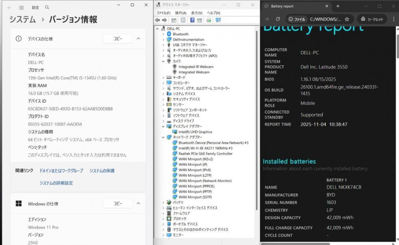The height and width of the screenshot is (245, 399).
Task: Expand the バッテリ category arrow
Action: point(163,203)
